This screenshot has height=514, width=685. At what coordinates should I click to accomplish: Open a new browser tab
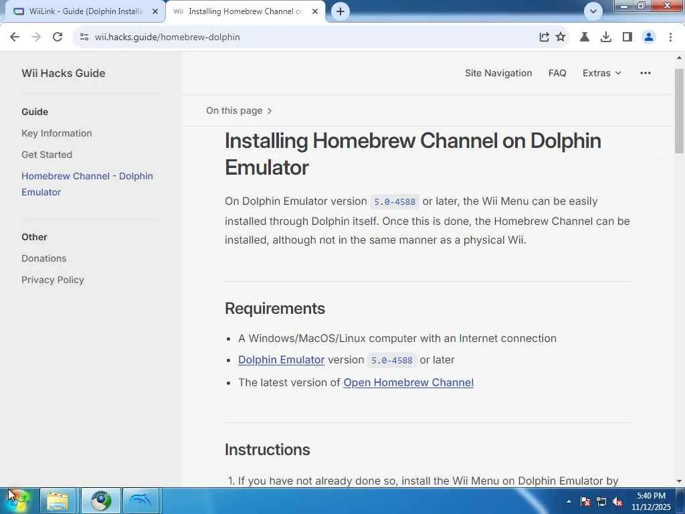pyautogui.click(x=340, y=11)
